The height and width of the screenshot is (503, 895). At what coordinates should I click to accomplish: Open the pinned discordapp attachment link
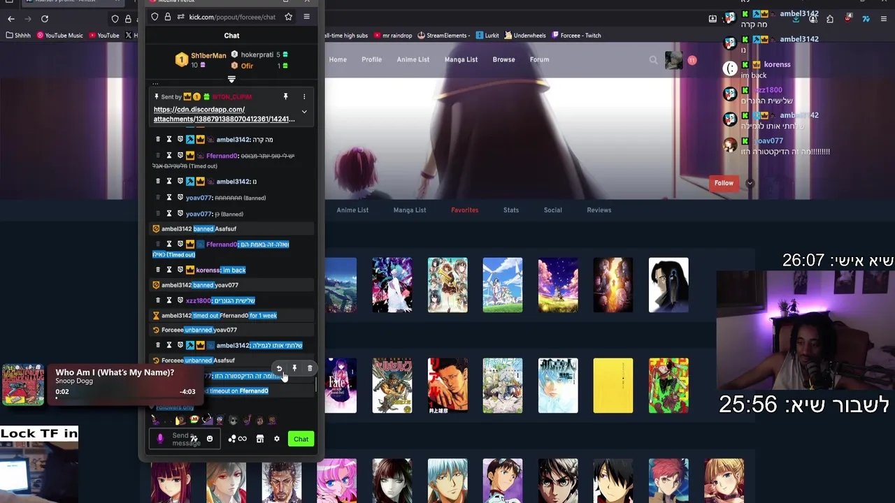click(x=224, y=114)
